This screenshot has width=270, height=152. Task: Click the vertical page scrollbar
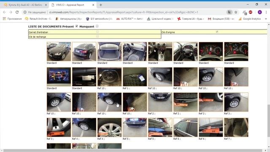coord(268,121)
